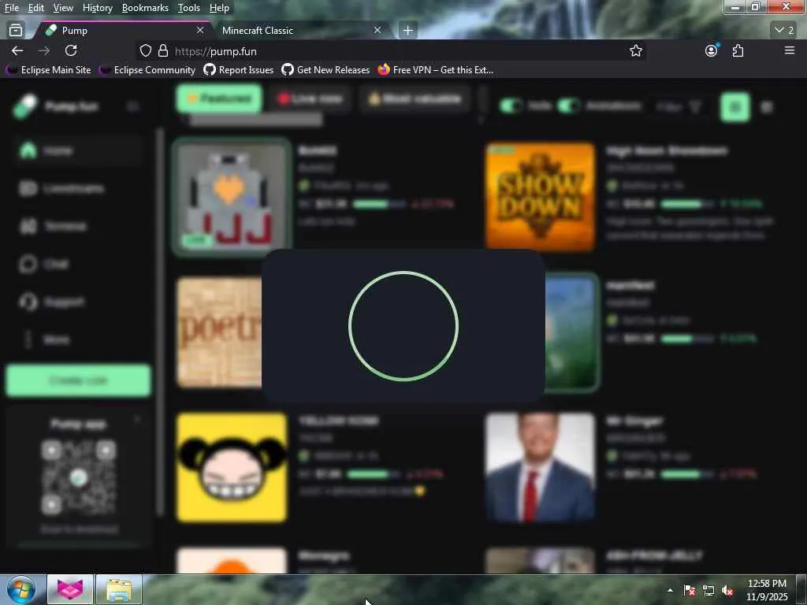Open the Help menu
This screenshot has height=605, width=807.
(x=219, y=8)
